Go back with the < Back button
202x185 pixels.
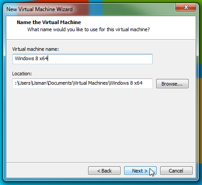[104, 171]
